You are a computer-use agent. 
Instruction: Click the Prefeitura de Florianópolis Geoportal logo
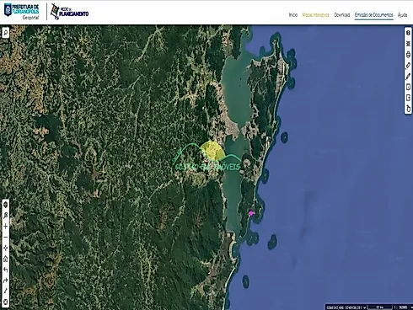coord(21,11)
